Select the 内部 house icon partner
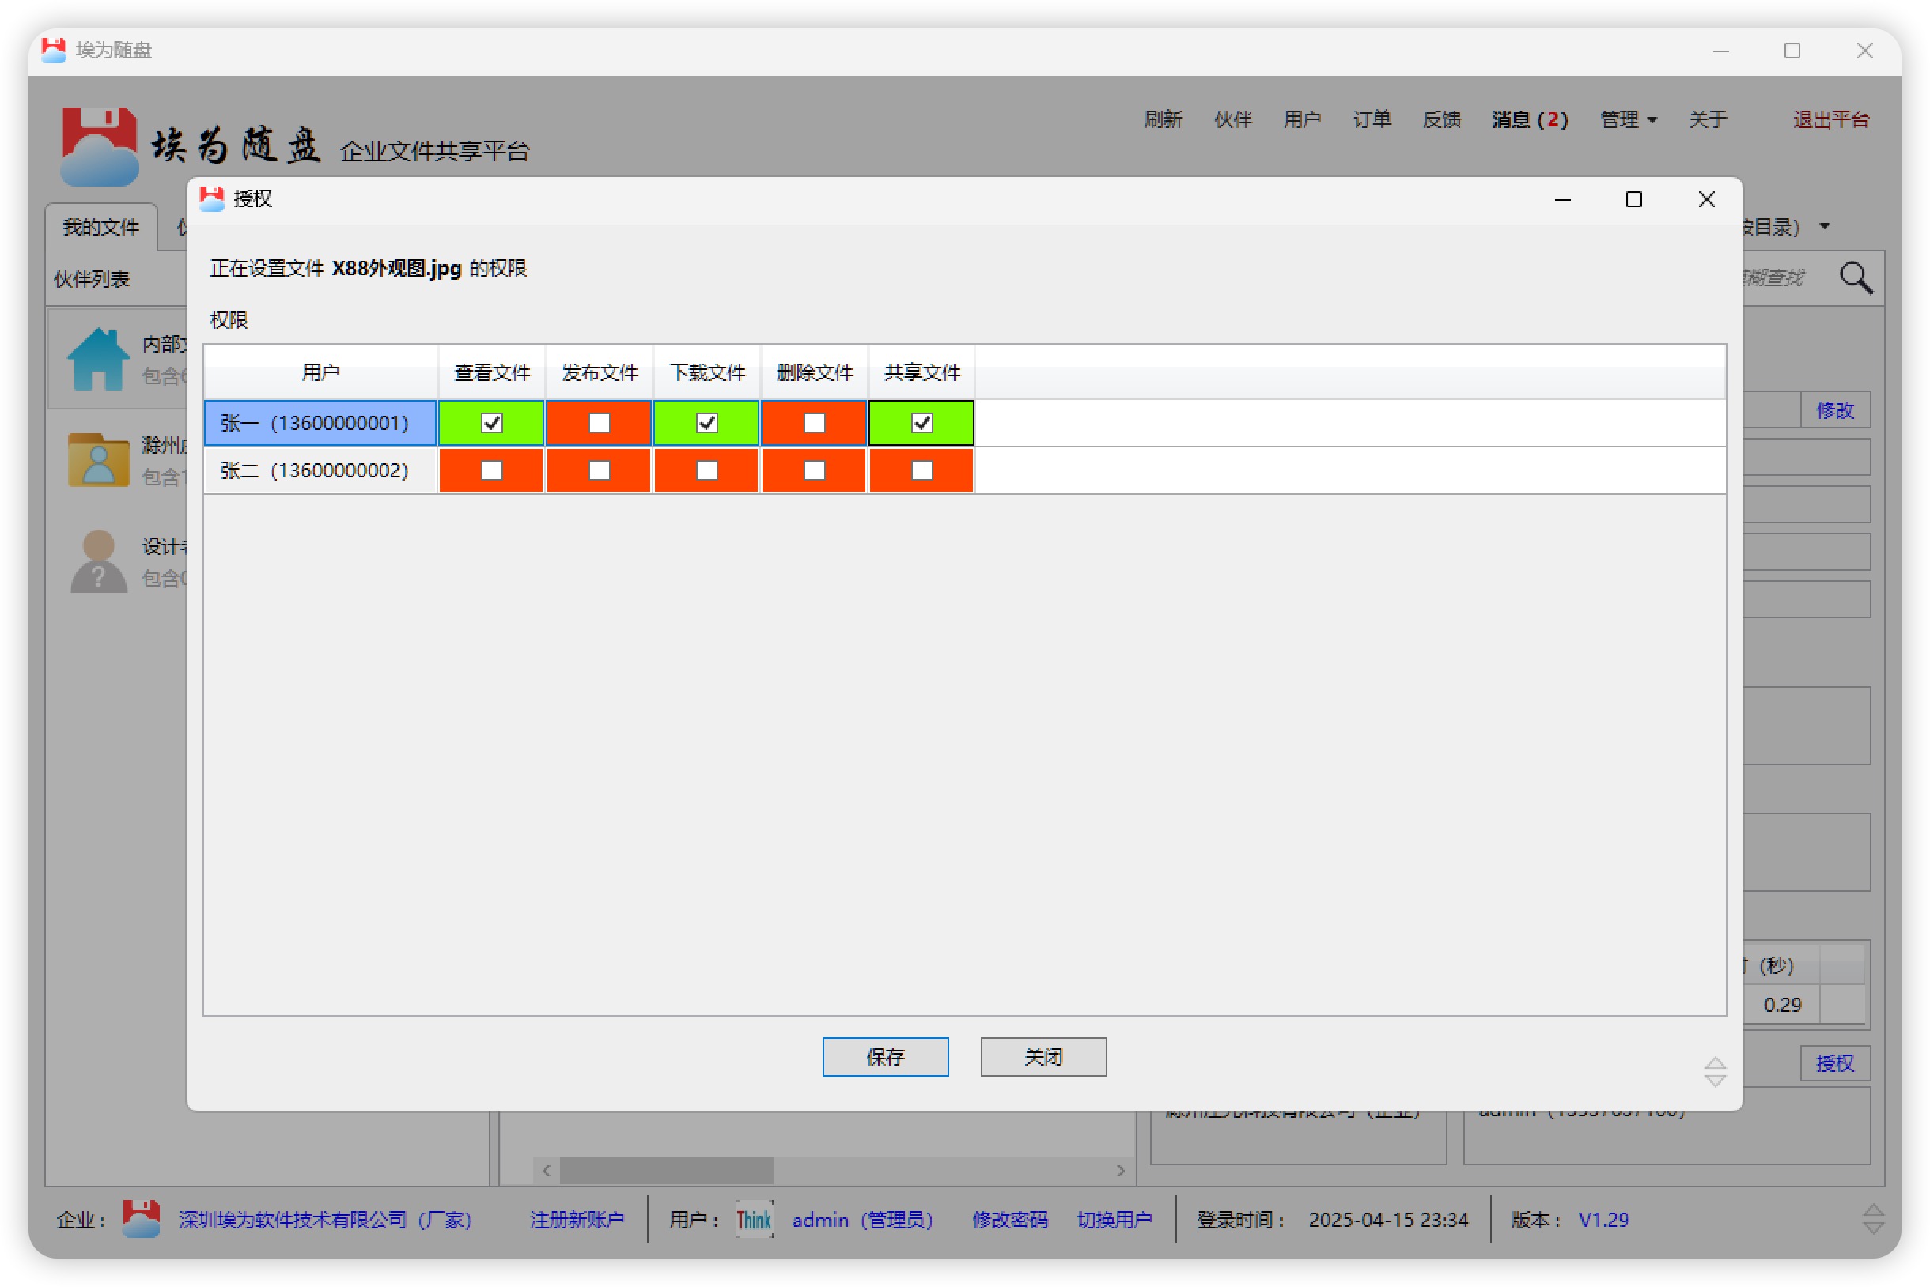 [98, 359]
